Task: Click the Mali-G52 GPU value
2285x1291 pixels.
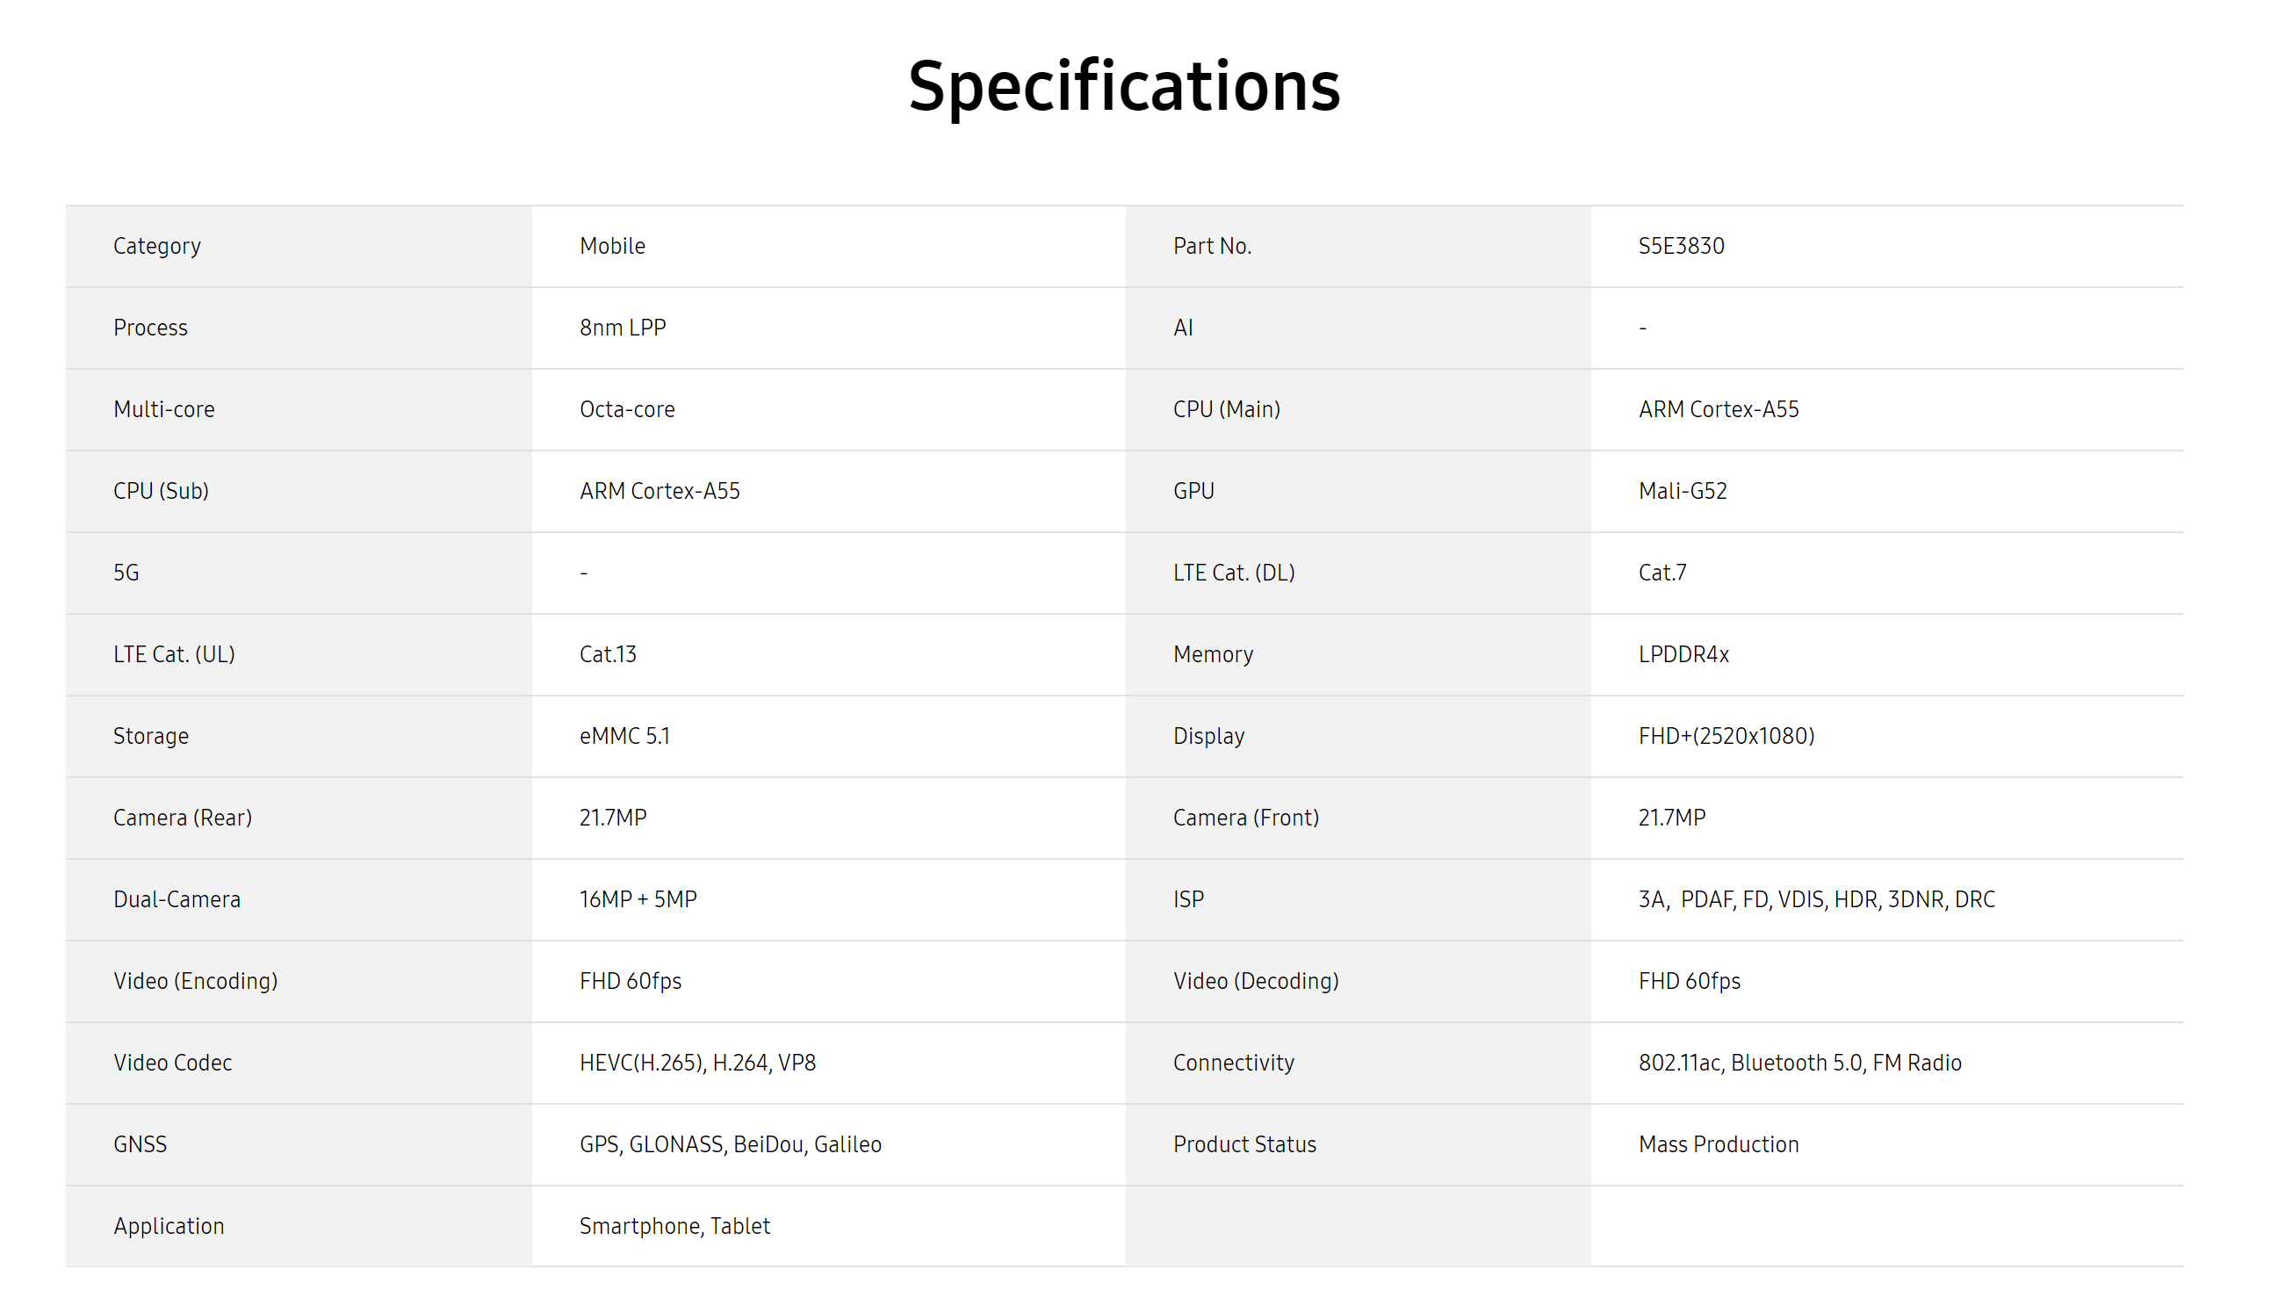Action: [x=1683, y=491]
